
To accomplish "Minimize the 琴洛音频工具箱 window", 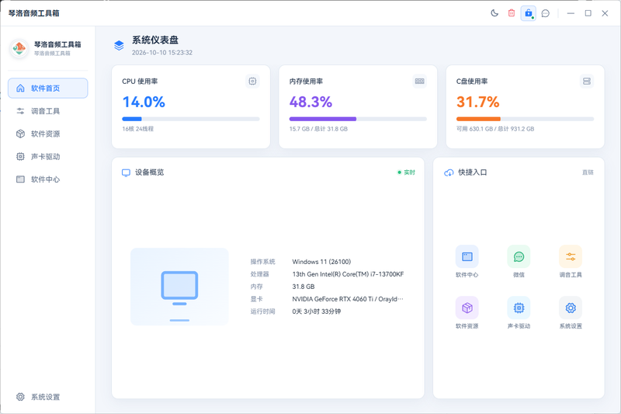I will tap(571, 13).
